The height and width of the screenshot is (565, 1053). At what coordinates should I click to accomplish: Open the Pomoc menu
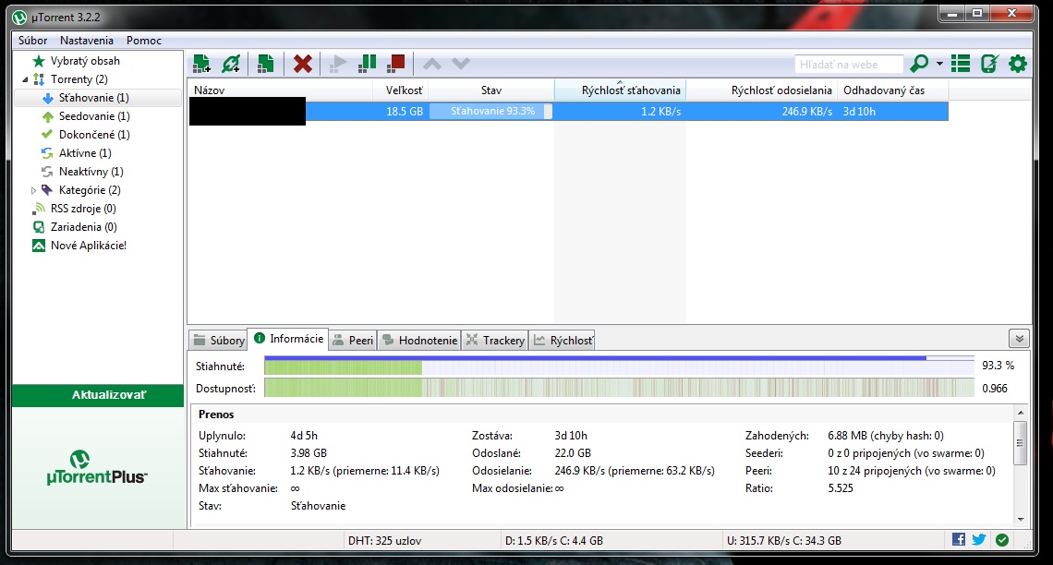144,41
